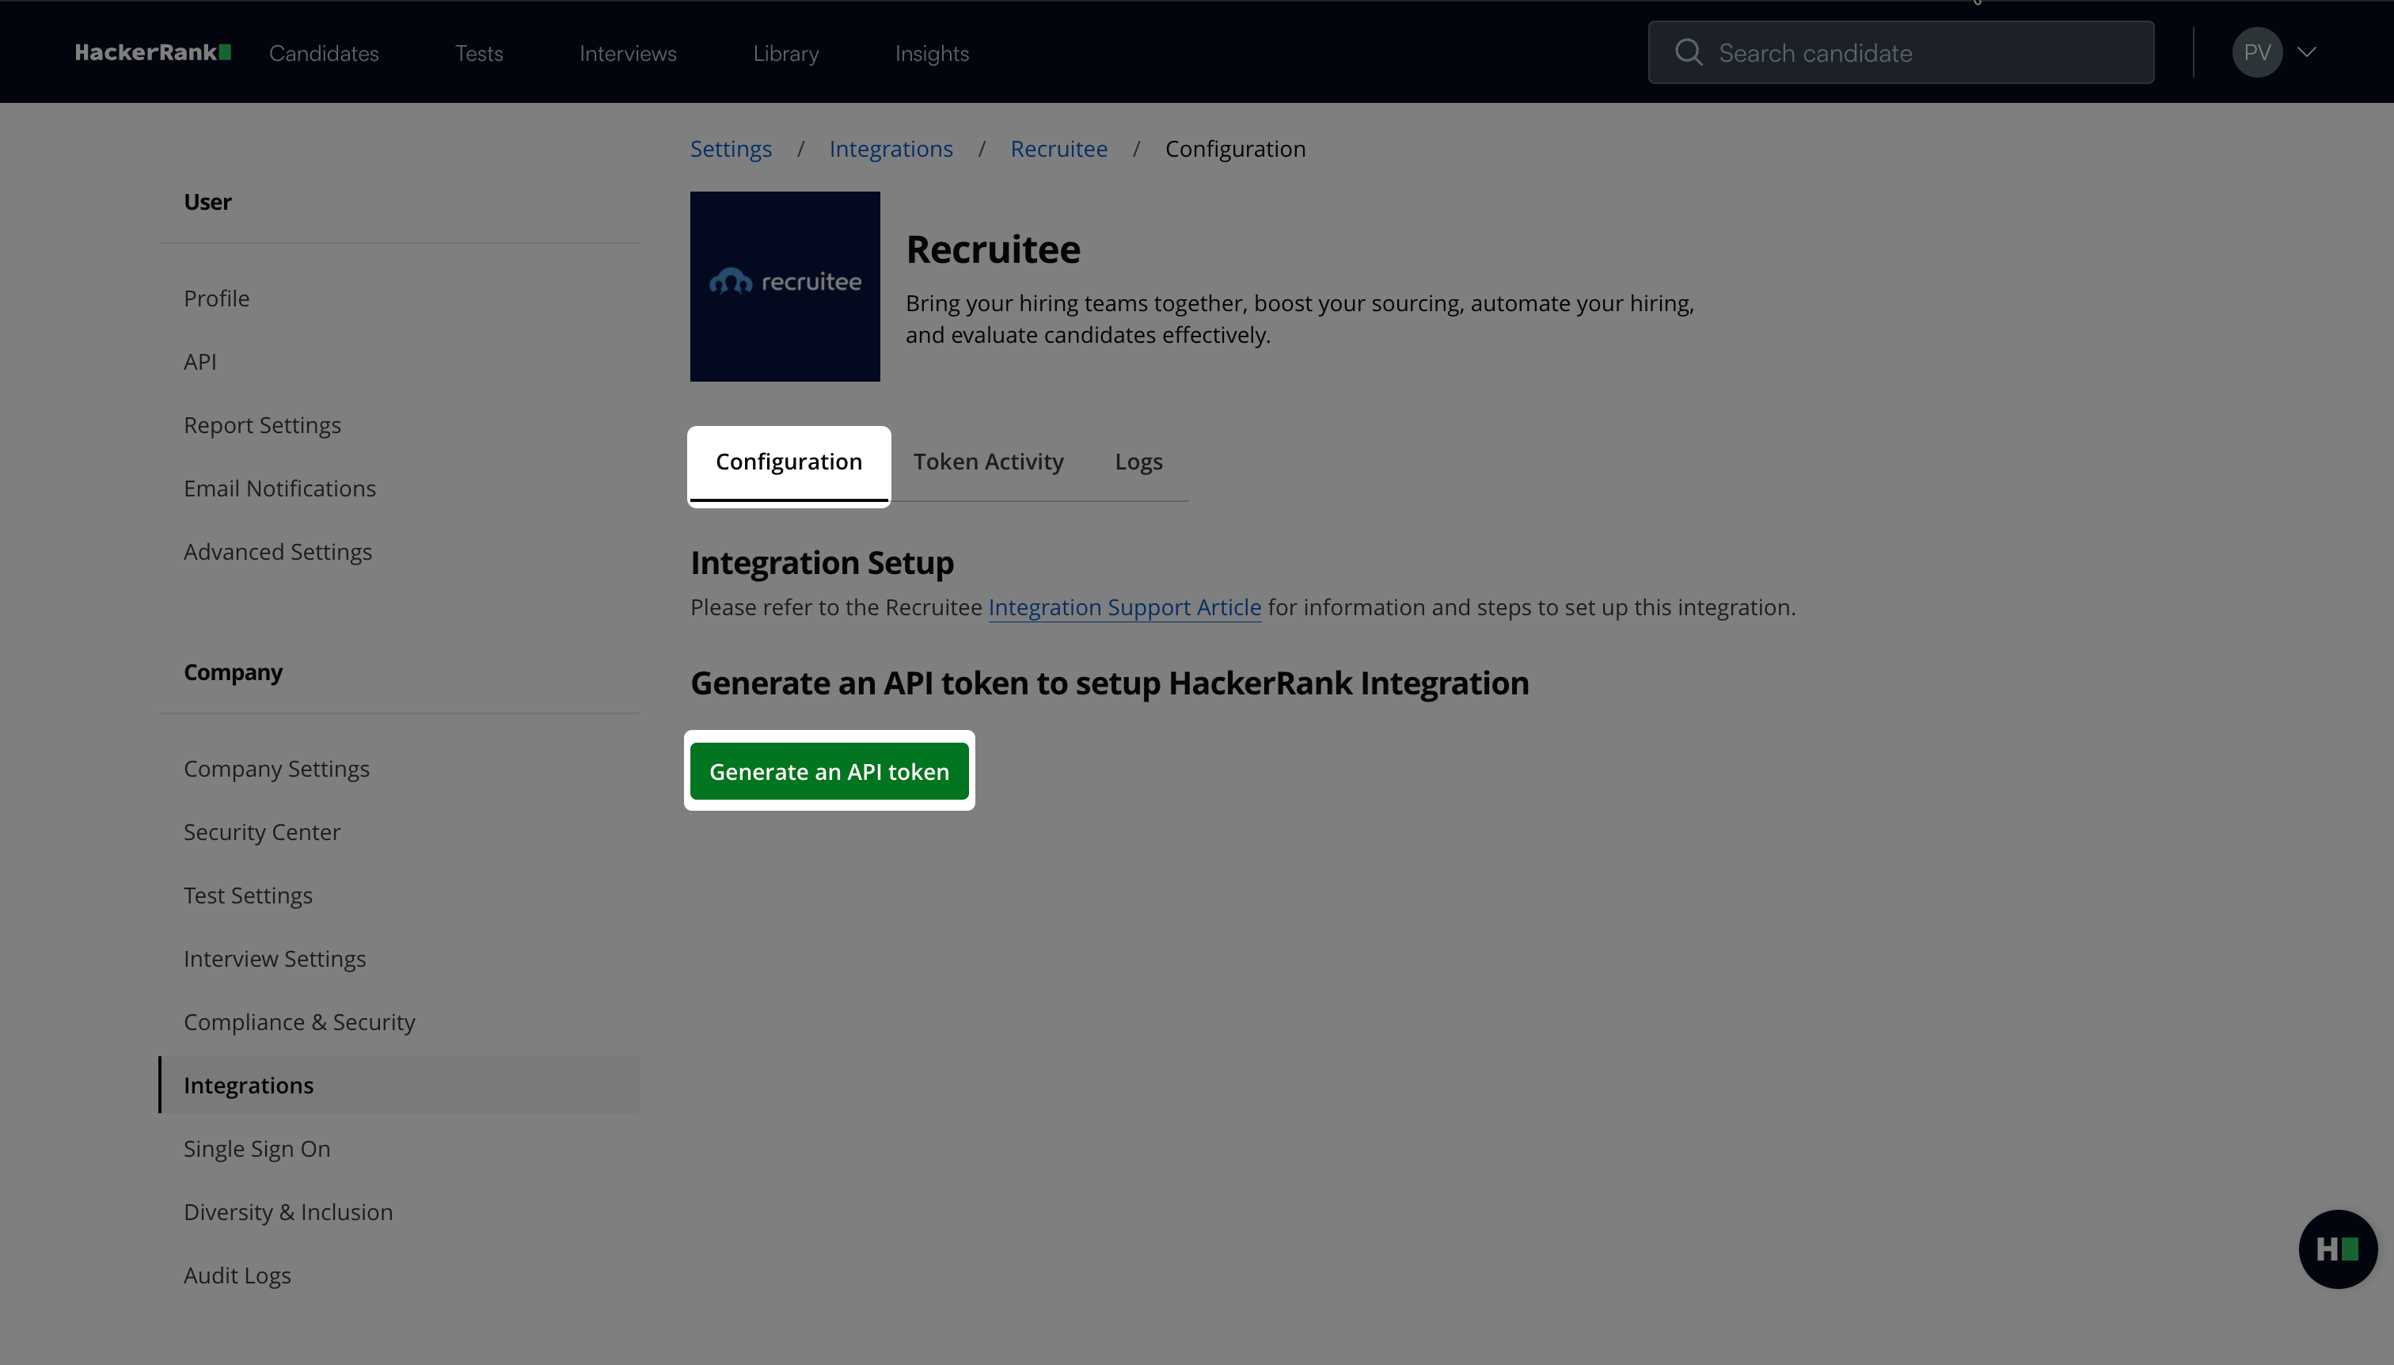
Task: Open Single Sign On settings
Action: (256, 1147)
